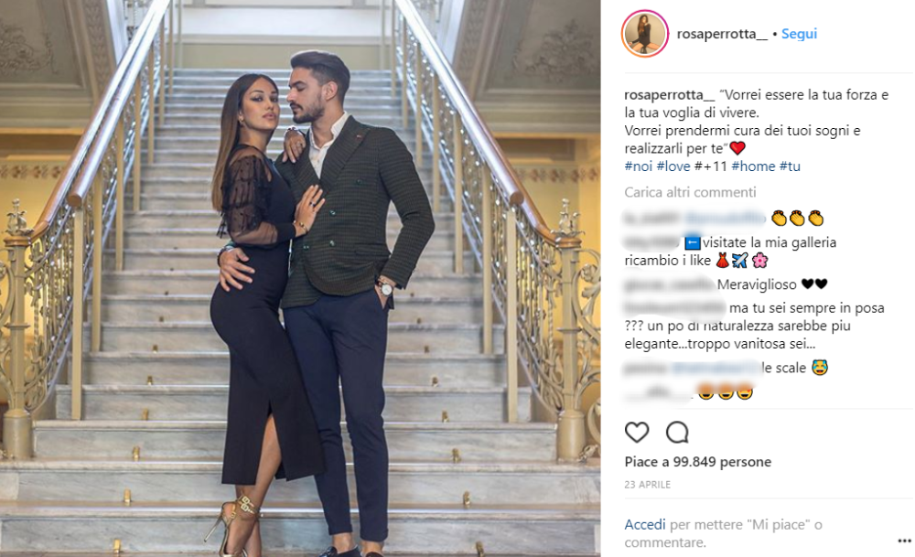This screenshot has height=557, width=915.
Task: Open the #noi hashtag
Action: coord(638,166)
